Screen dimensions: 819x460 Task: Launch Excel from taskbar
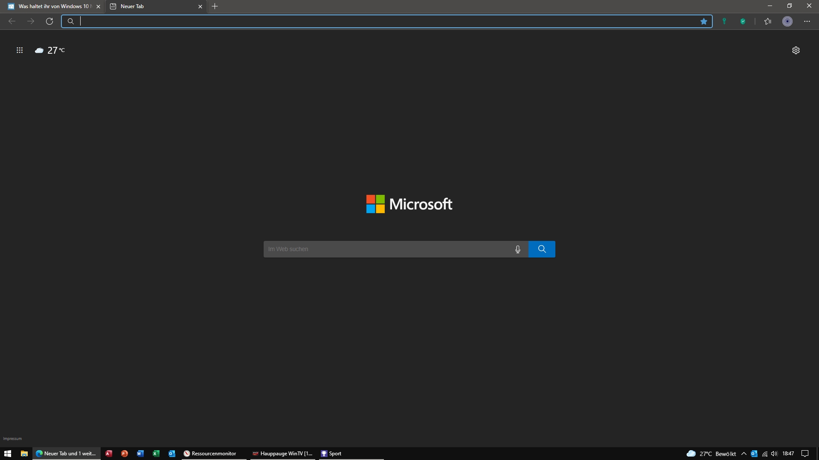[x=156, y=454]
